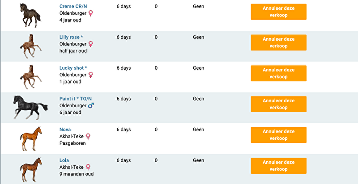Screen dimensions: 358x184
Task: Cancel the sale of Lola
Action: [278, 166]
